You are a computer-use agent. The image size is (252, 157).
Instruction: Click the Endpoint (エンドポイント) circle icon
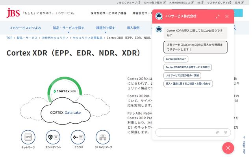coord(53,137)
